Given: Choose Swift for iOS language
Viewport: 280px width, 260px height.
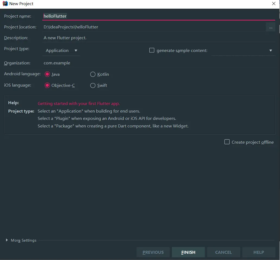Looking at the screenshot, I should click(x=93, y=85).
